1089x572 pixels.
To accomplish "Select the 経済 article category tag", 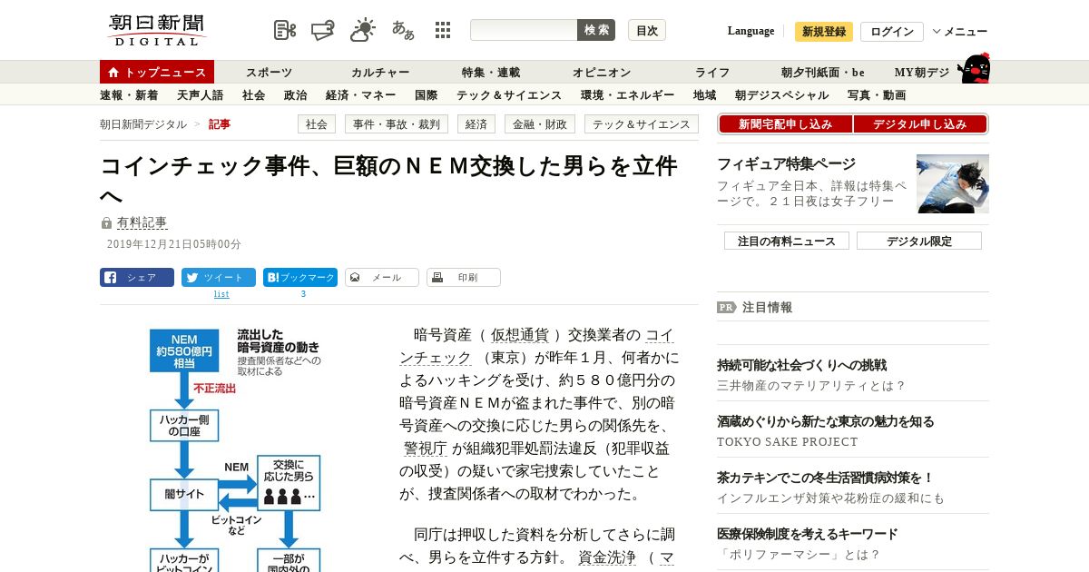I will (x=476, y=124).
